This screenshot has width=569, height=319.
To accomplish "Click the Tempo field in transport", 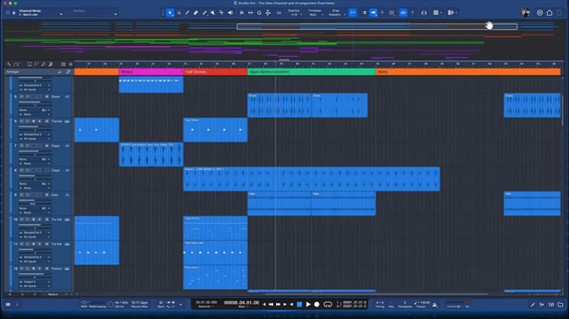I will [421, 304].
